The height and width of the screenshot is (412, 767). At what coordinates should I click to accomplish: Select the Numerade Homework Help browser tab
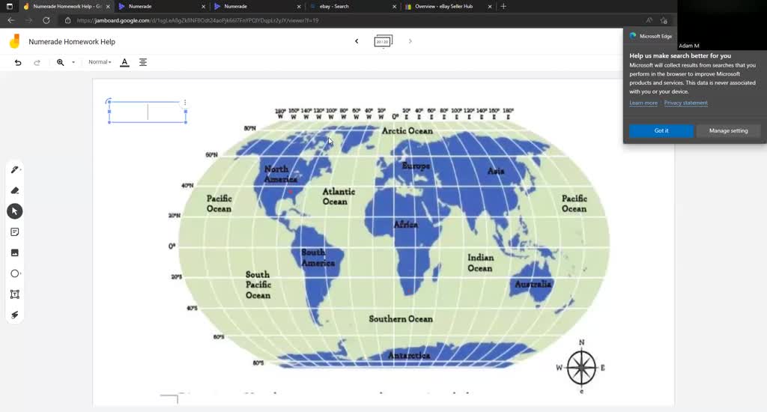pyautogui.click(x=66, y=6)
